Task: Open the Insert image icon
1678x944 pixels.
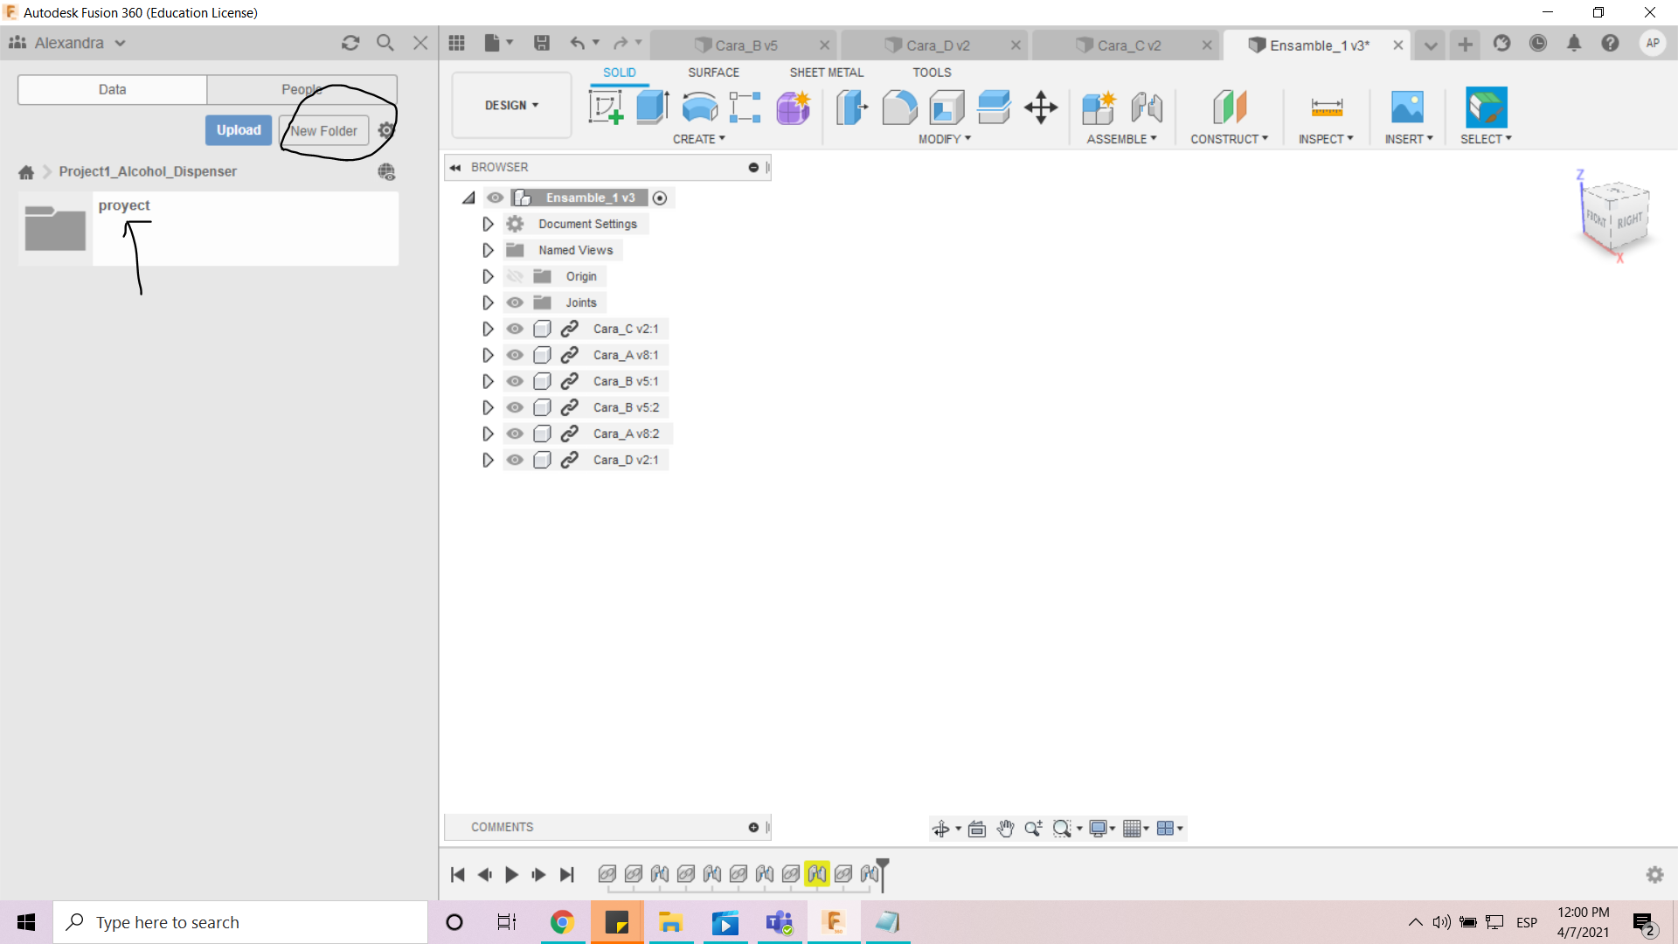Action: pyautogui.click(x=1407, y=108)
